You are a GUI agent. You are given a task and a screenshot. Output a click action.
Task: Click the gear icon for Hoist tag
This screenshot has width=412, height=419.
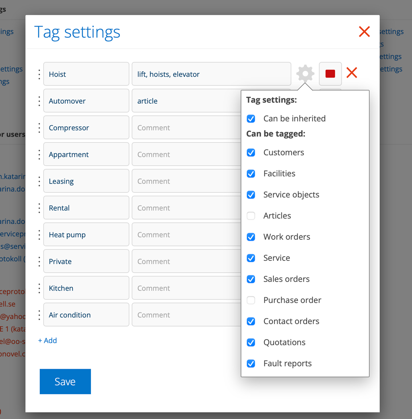pos(305,74)
